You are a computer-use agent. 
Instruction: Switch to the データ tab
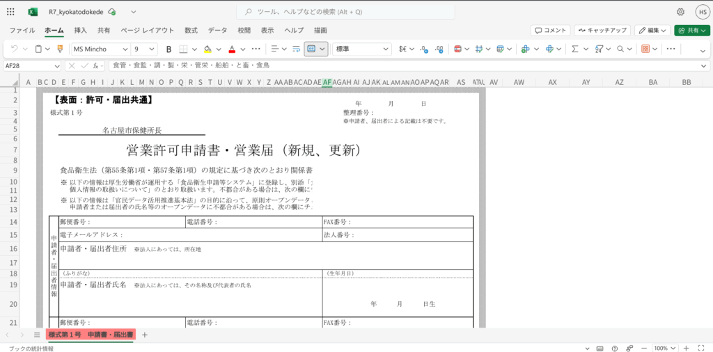point(217,31)
